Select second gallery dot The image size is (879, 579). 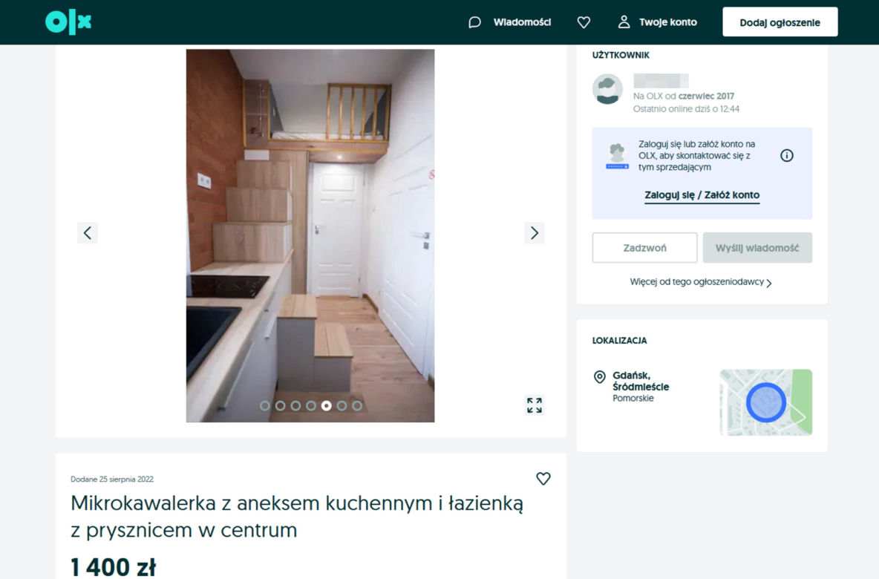pos(281,405)
